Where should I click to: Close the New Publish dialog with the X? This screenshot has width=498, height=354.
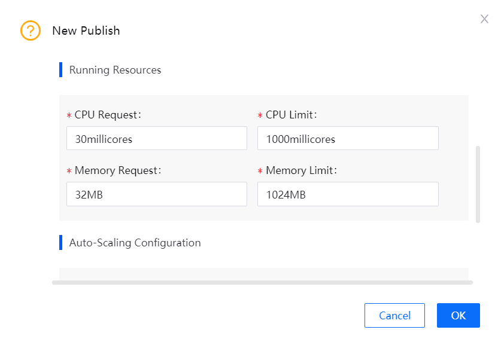coord(484,19)
